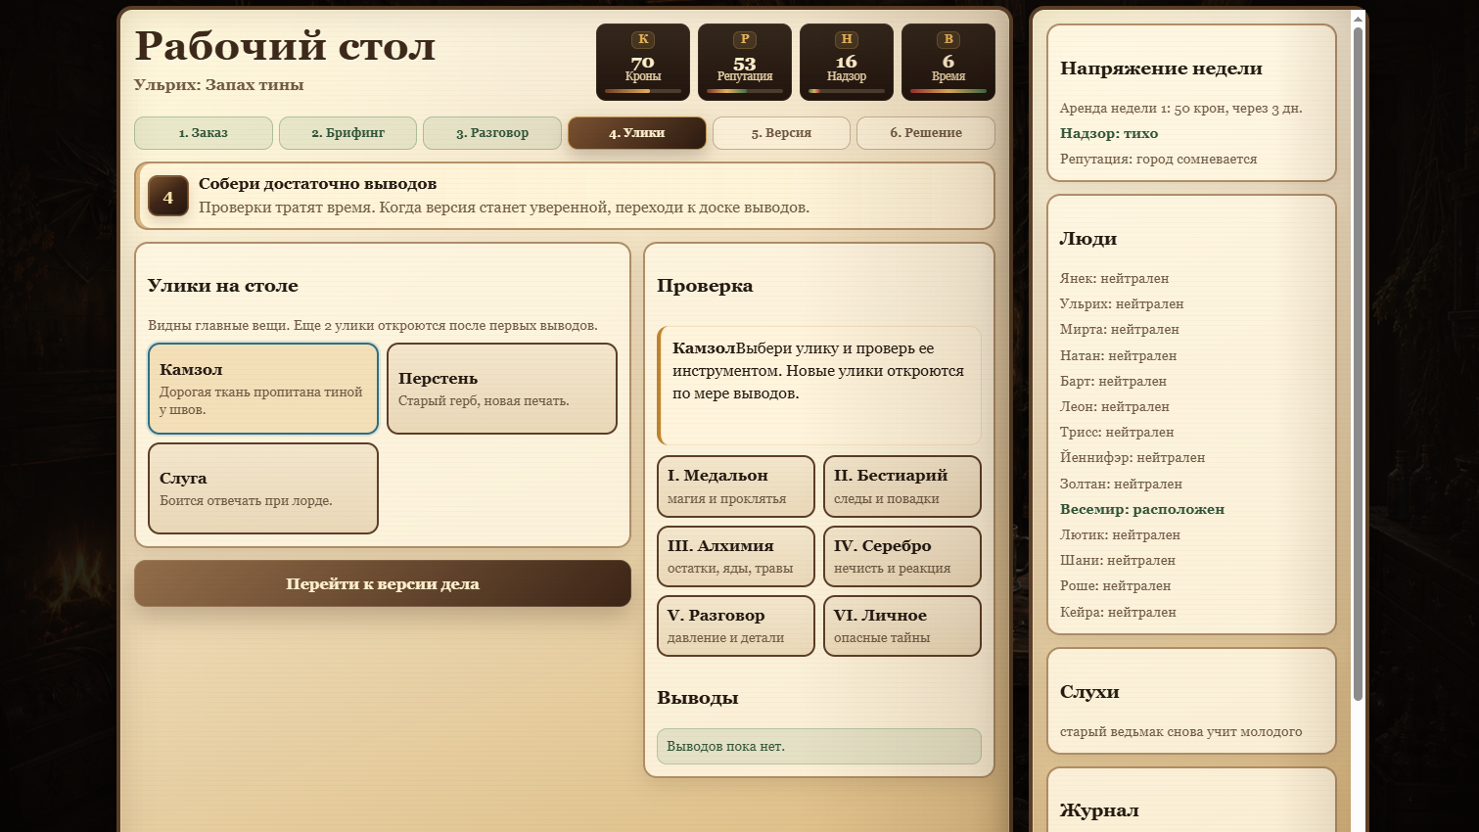Open the 2. Брифинг tab
Viewport: 1479px width, 832px height.
coord(347,133)
